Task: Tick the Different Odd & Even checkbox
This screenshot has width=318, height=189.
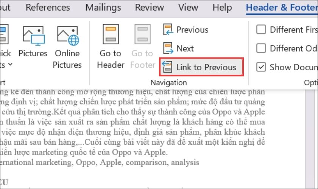Action: [261, 48]
